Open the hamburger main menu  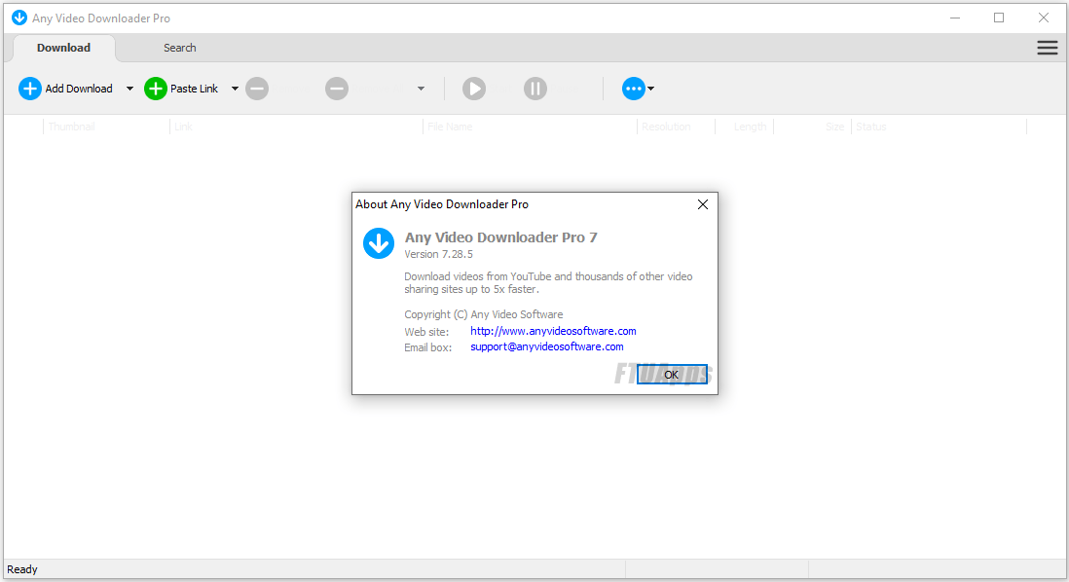click(x=1048, y=48)
